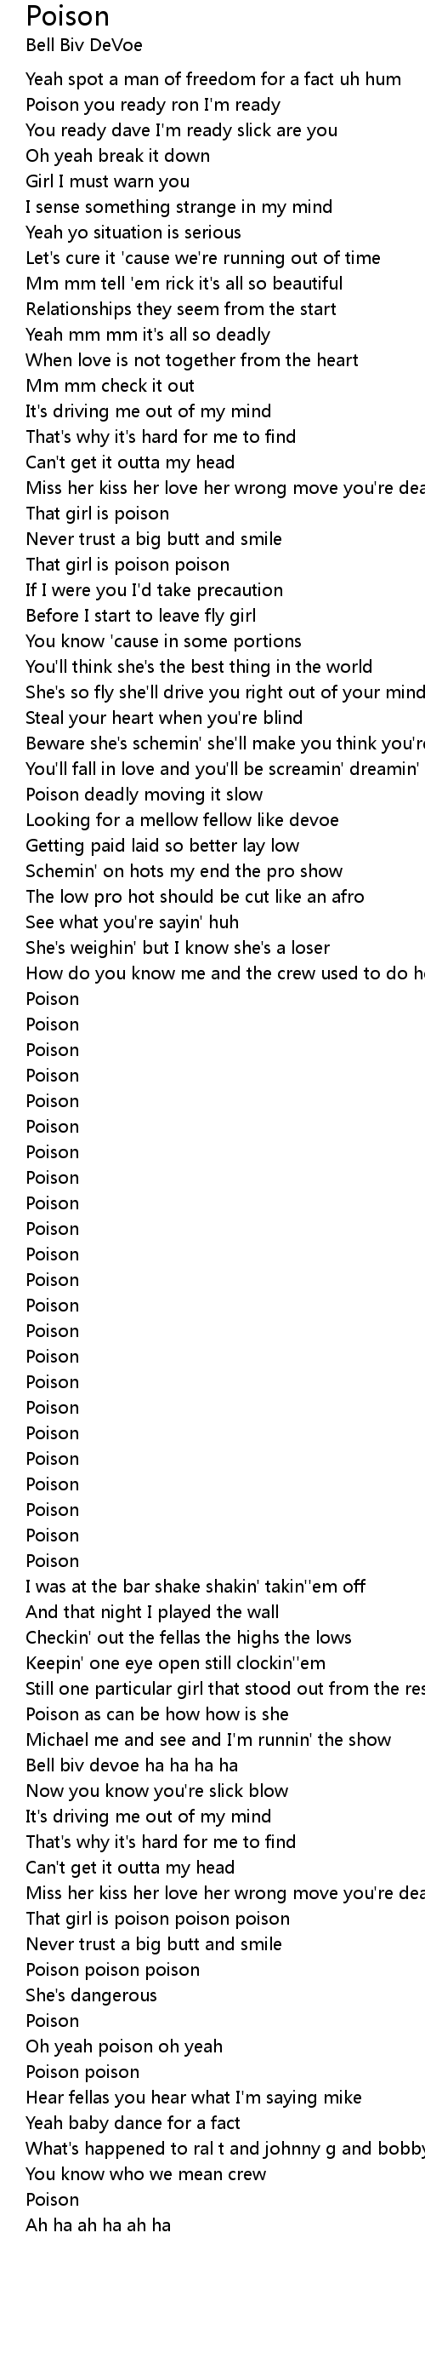Viewport: 425px width, 2359px height.
Task: Click the 'Now you know you're slick blow' line
Action: click(x=157, y=1790)
